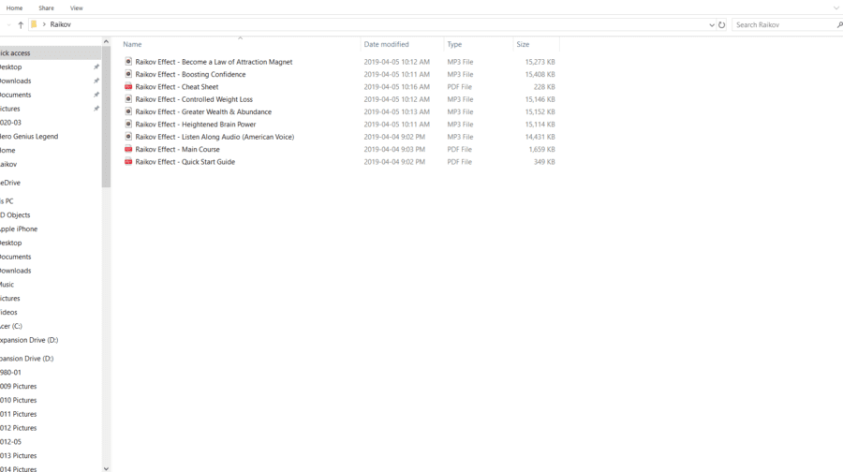This screenshot has width=843, height=472.
Task: Open 2010 Pictures folder in the sidebar
Action: [19, 401]
